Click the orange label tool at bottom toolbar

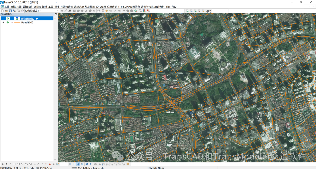(x=128, y=164)
